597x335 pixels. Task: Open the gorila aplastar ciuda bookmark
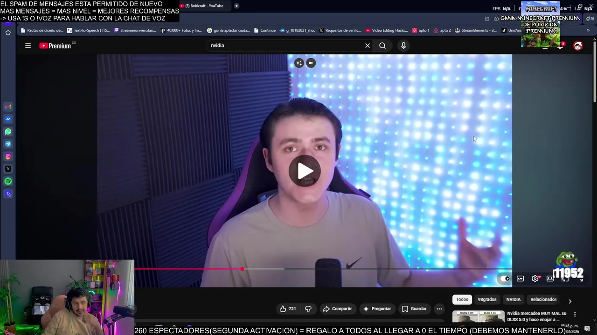point(229,30)
